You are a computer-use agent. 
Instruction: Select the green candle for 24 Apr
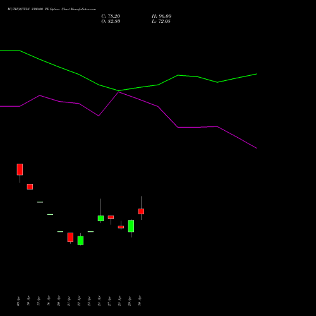pos(100,218)
